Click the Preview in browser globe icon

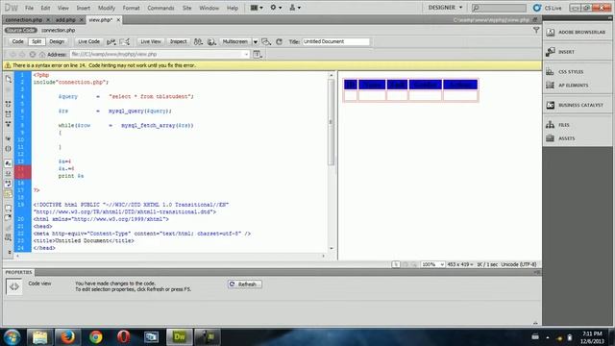211,41
